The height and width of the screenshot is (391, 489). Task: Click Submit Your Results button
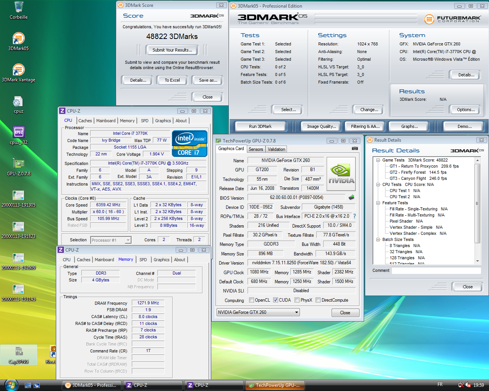(172, 50)
